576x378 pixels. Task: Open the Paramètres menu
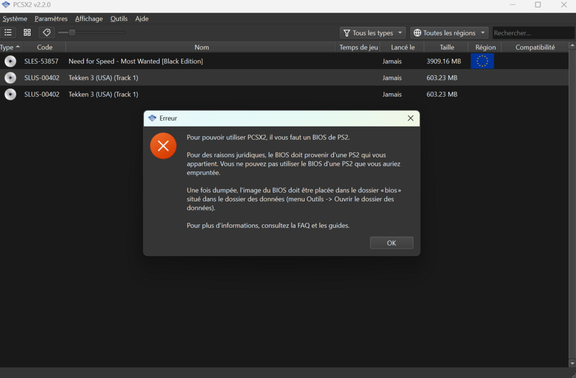[x=51, y=18]
